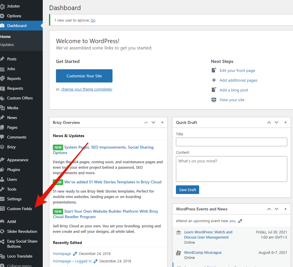Click the Dashboard gauge icon
This screenshot has height=267, width=293.
click(x=2, y=26)
